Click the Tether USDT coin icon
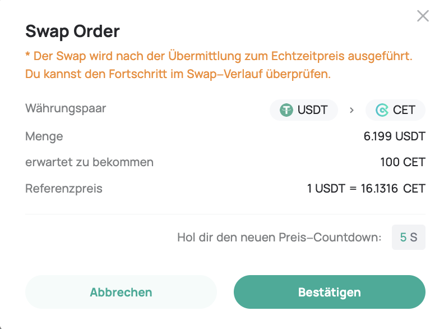This screenshot has width=444, height=329. coord(286,110)
